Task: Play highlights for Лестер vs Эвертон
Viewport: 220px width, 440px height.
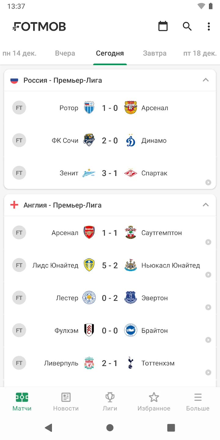Action: click(208, 307)
